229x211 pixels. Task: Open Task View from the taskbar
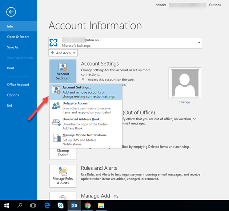(x=33, y=206)
